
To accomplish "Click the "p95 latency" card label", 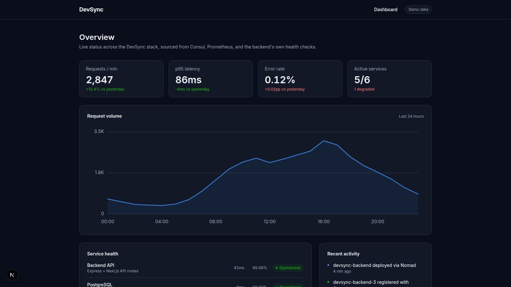I will 187,69.
